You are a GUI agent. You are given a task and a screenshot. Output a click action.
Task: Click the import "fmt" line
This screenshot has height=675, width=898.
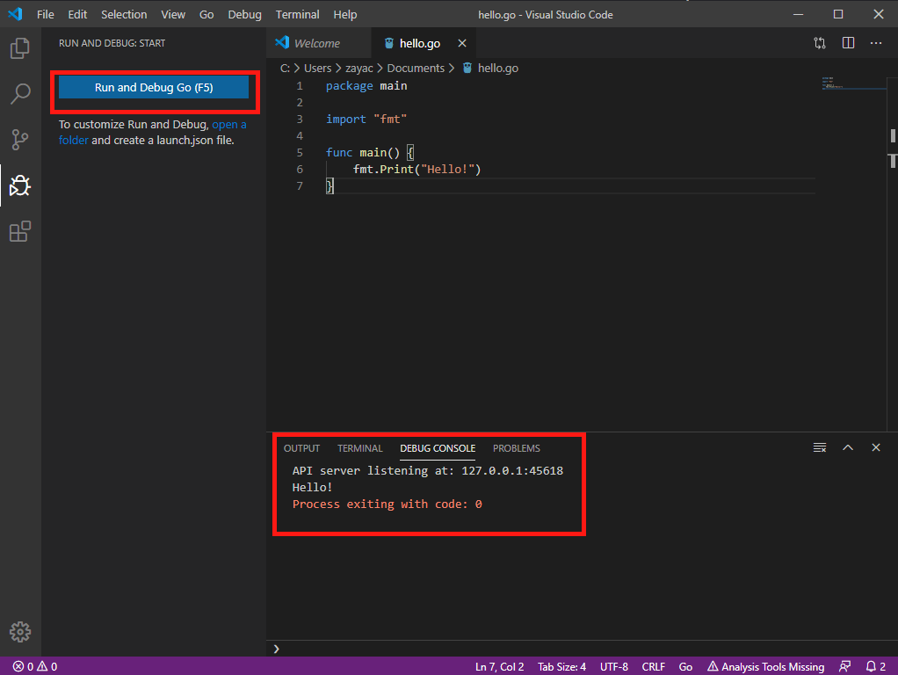pos(366,120)
